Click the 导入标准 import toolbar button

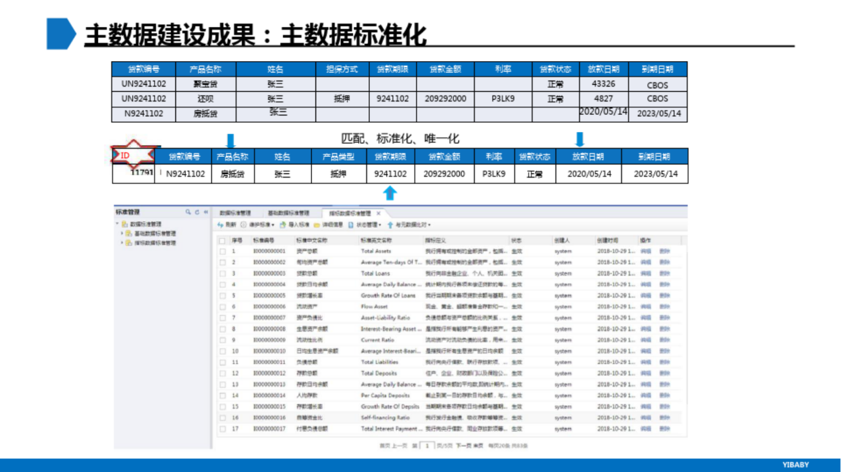pyautogui.click(x=294, y=225)
